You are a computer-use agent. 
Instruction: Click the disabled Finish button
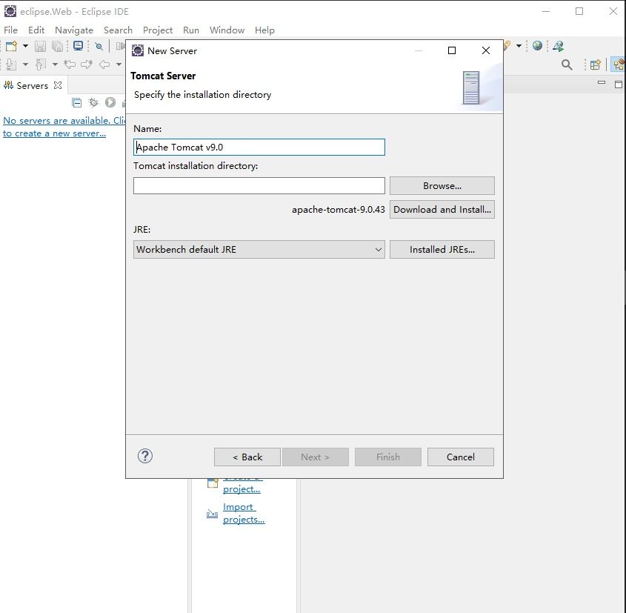(388, 457)
